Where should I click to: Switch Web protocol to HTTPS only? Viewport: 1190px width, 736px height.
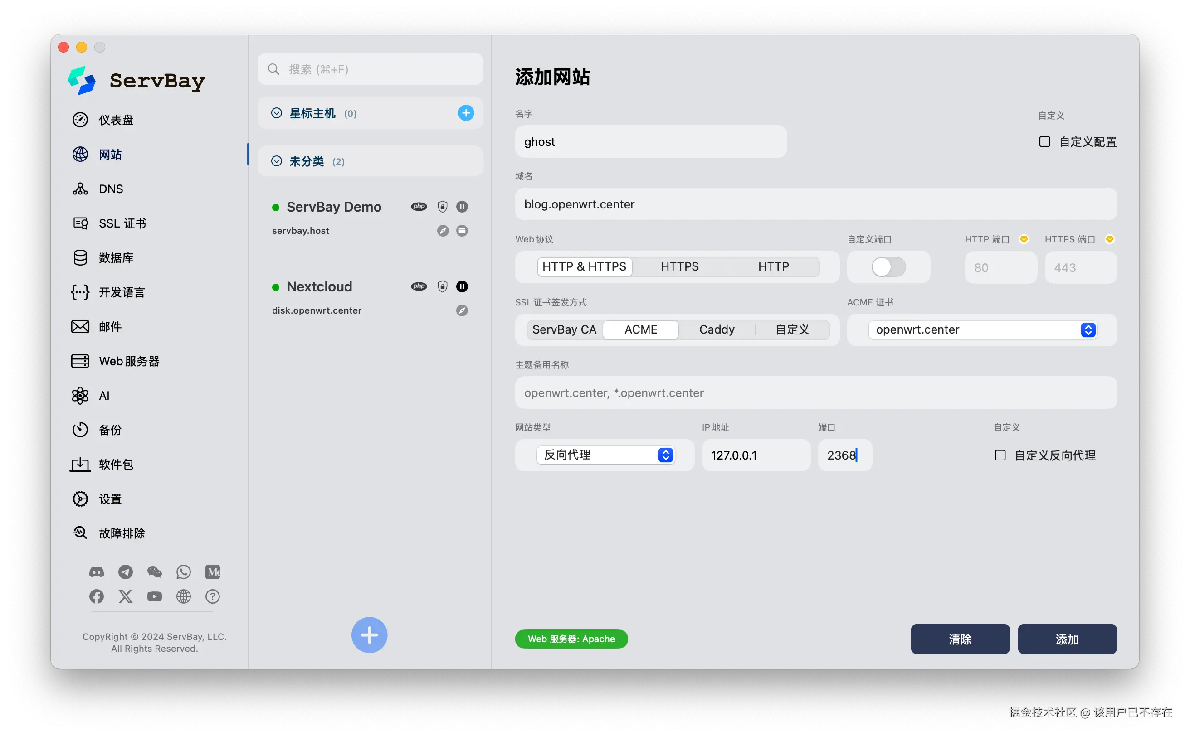(x=679, y=267)
